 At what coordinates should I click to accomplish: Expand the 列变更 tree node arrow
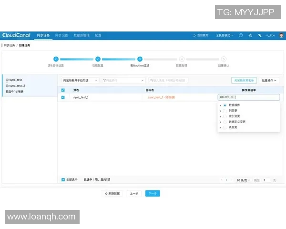tap(221, 111)
